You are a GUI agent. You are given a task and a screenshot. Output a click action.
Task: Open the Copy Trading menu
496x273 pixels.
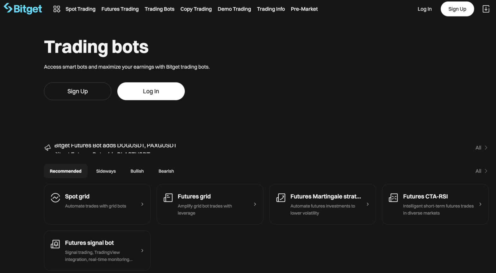click(196, 9)
